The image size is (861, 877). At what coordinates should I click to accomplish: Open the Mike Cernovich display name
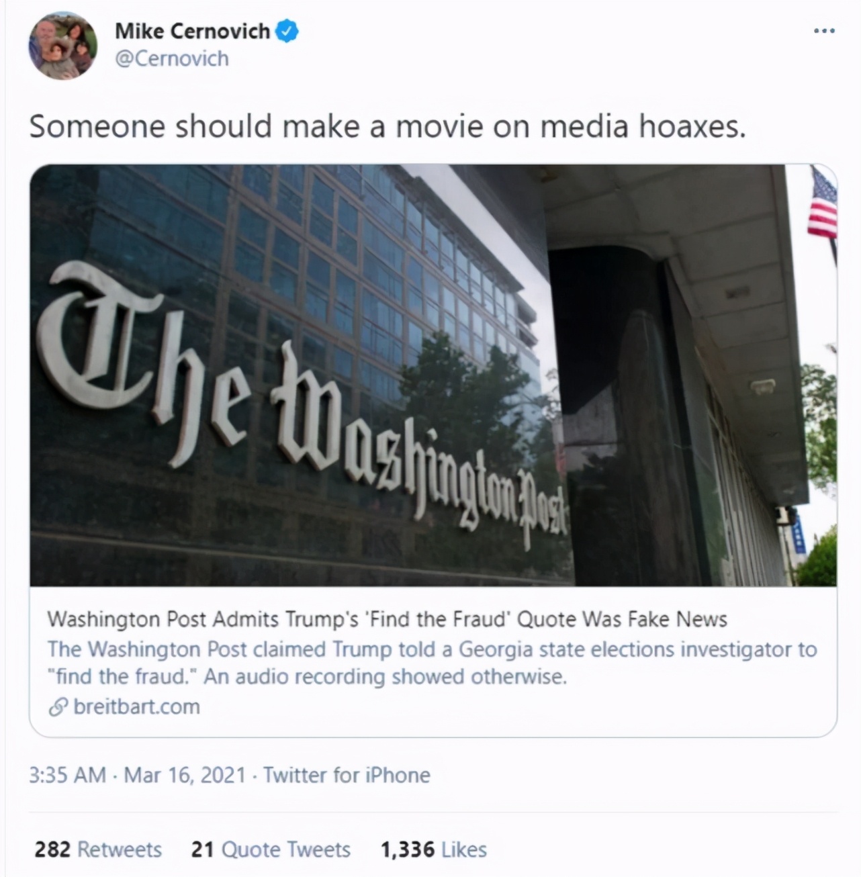(x=193, y=31)
